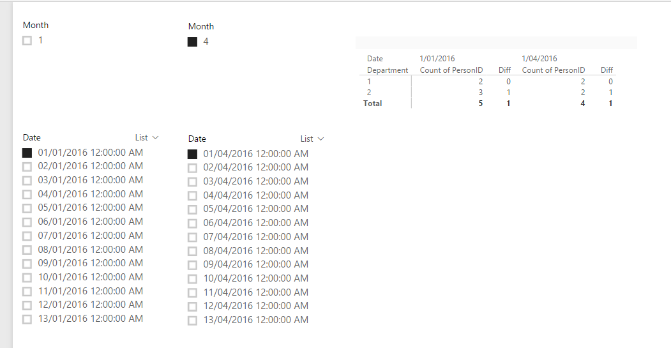Image resolution: width=671 pixels, height=348 pixels.
Task: Click Diff header under 1/04/2016
Action: click(x=607, y=70)
